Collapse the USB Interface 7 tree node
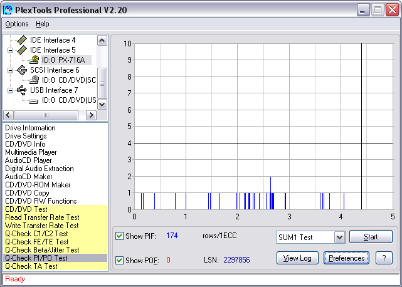Screen dimensions: 402x287 click(10, 90)
